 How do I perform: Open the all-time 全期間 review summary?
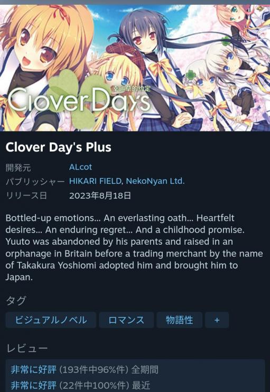(85, 370)
